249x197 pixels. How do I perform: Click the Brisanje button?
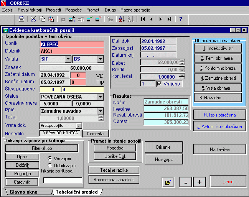[x=164, y=147]
